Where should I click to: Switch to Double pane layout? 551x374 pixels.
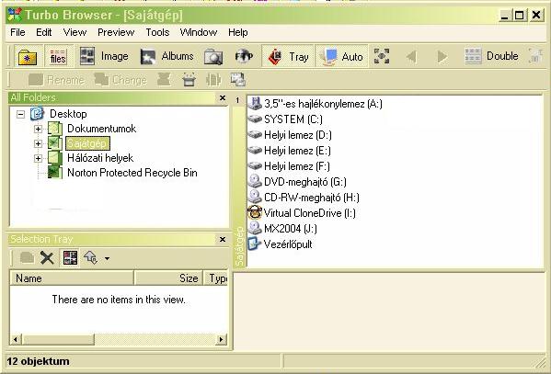click(491, 56)
